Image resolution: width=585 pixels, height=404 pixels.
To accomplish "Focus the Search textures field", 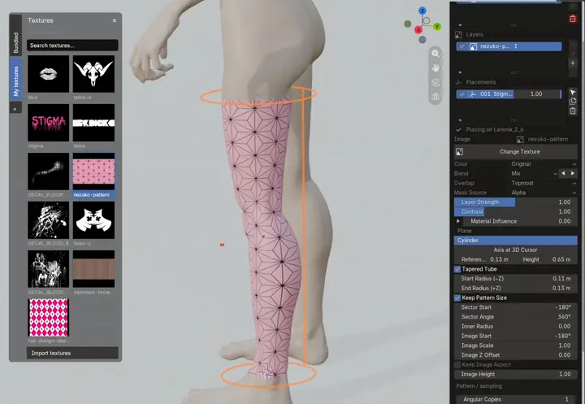I will [x=72, y=46].
